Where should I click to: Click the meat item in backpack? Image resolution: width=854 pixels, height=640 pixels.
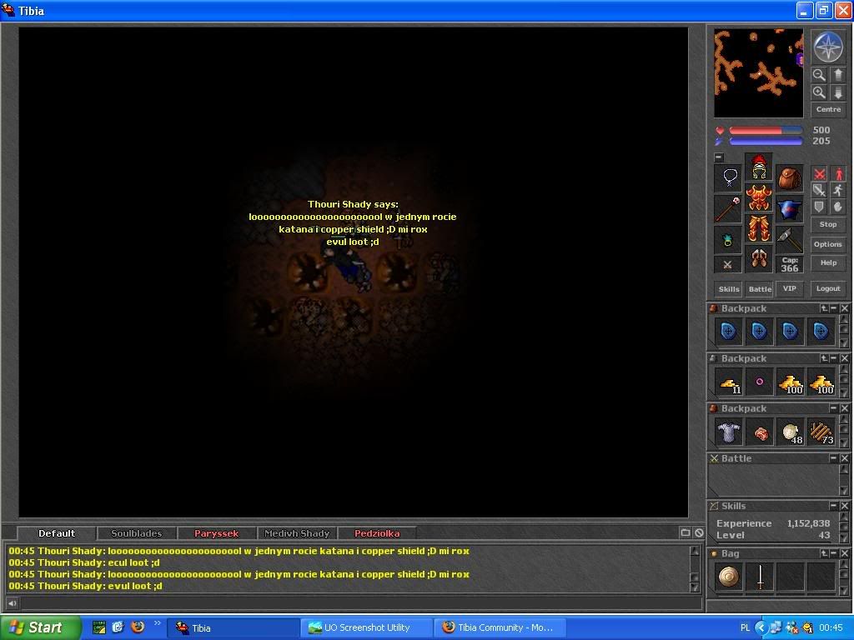pos(760,432)
